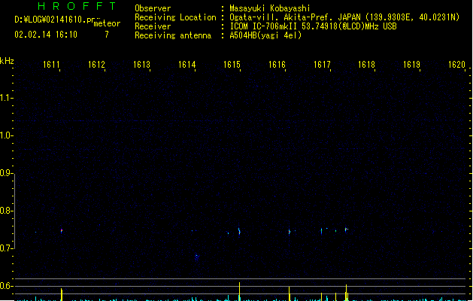Click the meteor echo just before 1615
473x301 pixels.
tap(239, 232)
